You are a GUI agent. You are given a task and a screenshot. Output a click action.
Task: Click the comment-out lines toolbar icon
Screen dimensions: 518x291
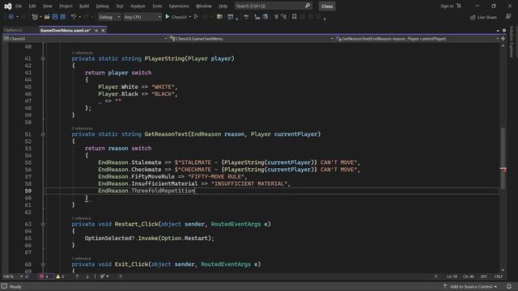(275, 17)
